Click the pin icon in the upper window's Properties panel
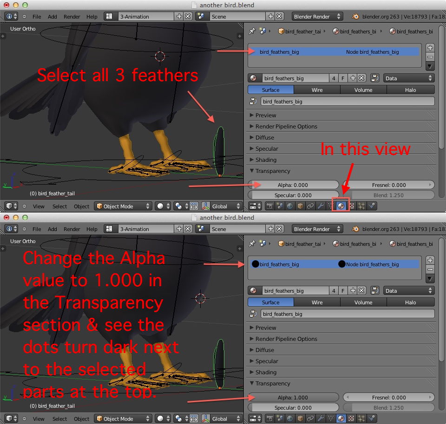 (x=252, y=31)
